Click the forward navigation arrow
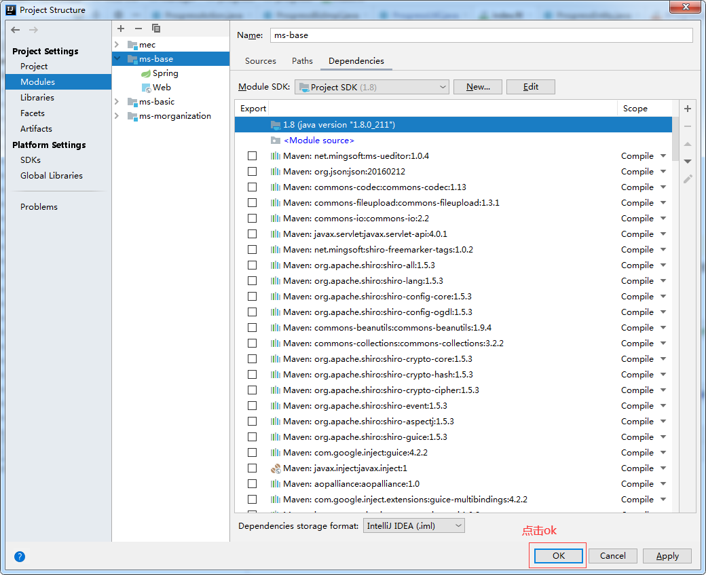This screenshot has height=575, width=706. 33,30
